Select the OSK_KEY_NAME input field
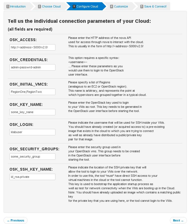 click(x=32, y=112)
